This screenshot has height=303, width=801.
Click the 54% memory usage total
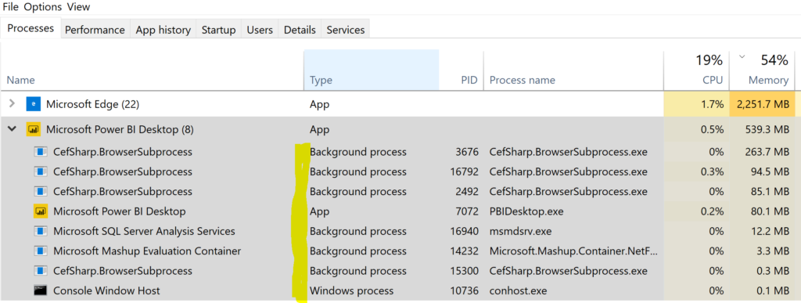click(774, 60)
